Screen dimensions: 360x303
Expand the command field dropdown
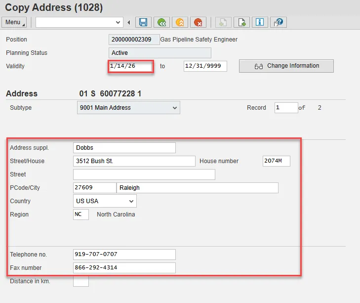pos(118,22)
